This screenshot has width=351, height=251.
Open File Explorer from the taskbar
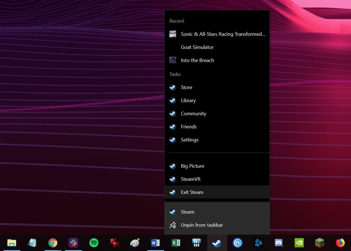click(x=12, y=243)
